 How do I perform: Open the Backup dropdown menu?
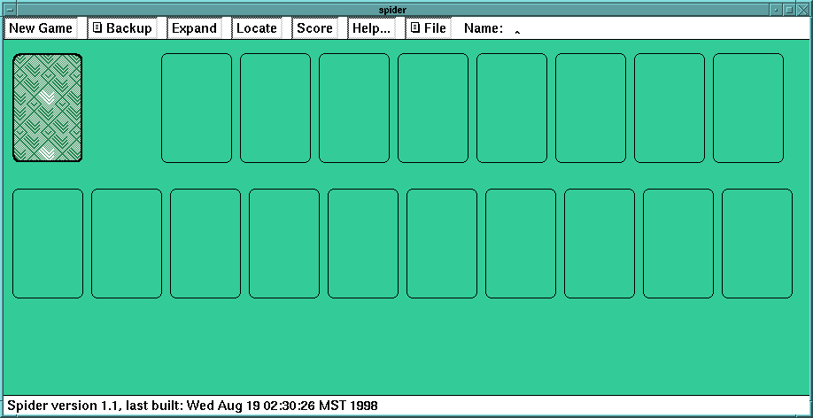point(122,28)
